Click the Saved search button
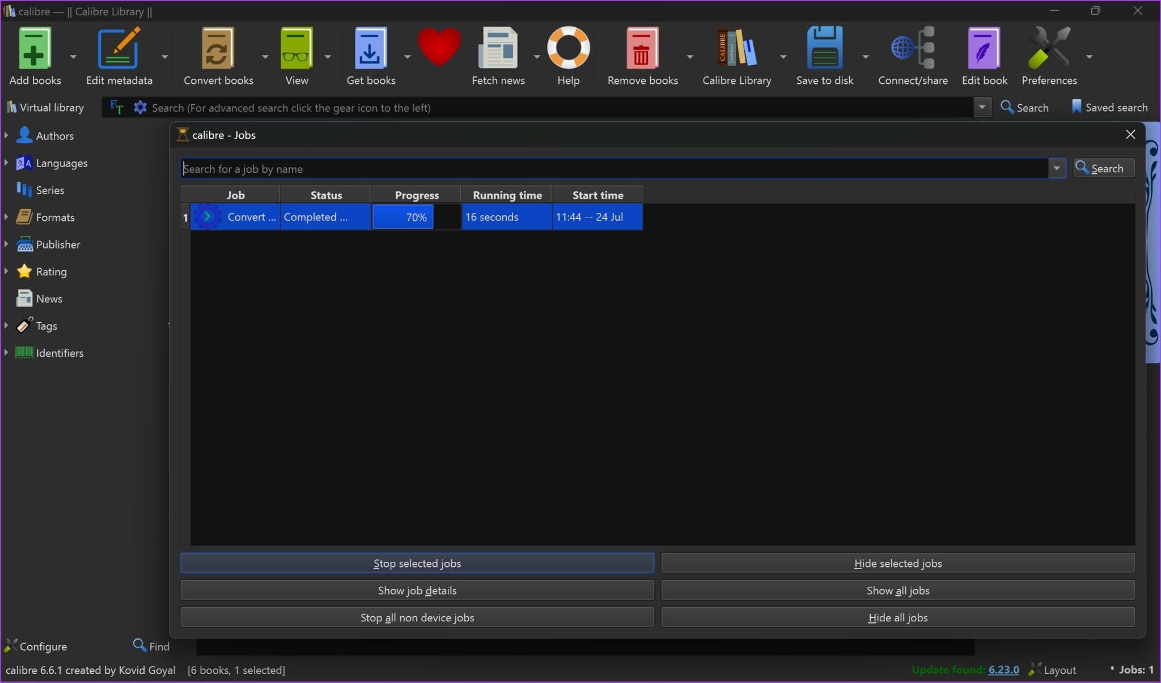 pos(1109,107)
